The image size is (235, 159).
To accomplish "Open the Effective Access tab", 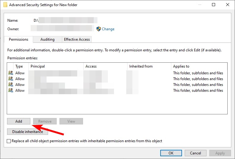I will tap(77, 39).
